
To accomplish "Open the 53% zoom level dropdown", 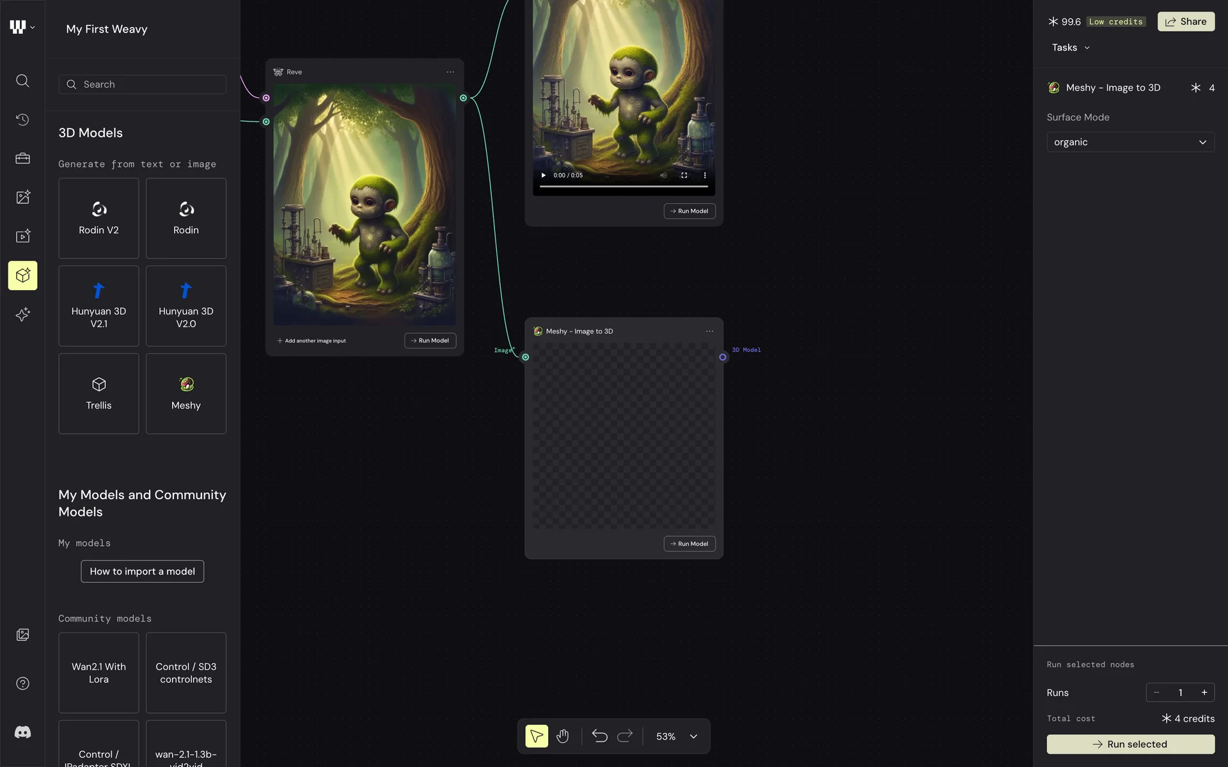I will [x=676, y=736].
